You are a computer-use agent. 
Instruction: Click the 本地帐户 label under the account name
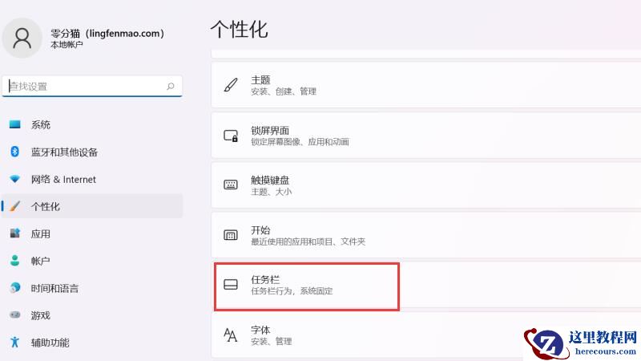click(67, 45)
